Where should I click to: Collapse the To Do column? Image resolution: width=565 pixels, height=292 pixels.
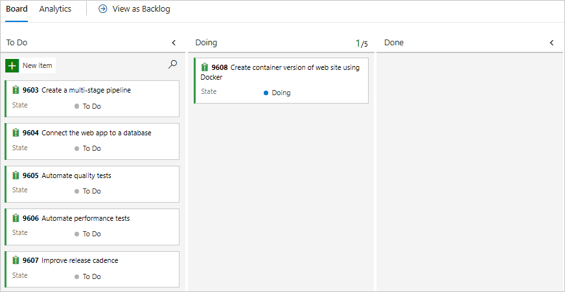coord(173,43)
